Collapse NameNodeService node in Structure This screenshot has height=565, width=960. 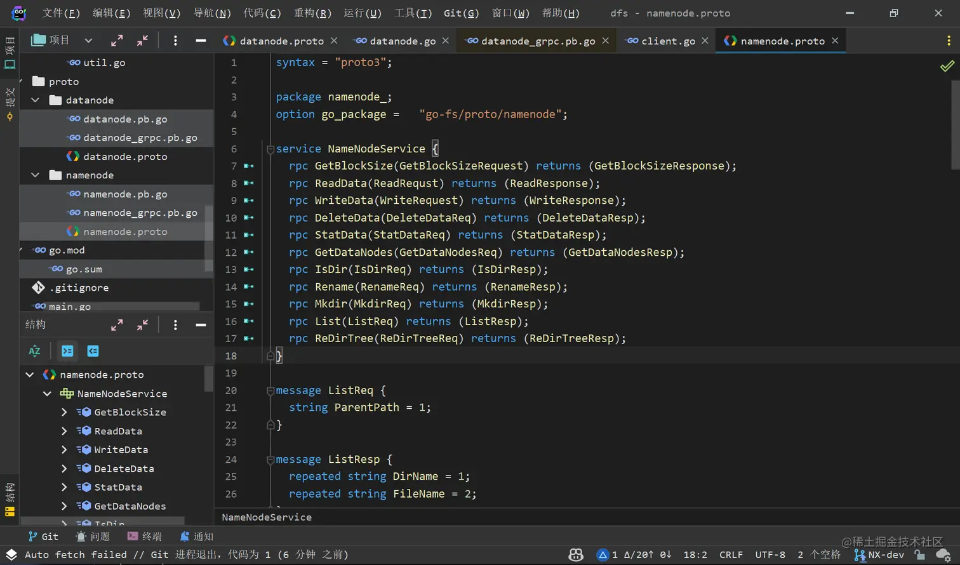click(x=47, y=394)
